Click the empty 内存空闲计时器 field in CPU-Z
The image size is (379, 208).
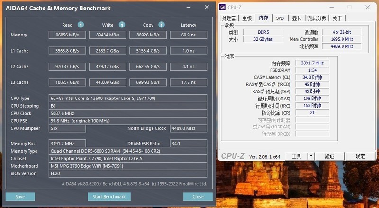tap(312, 120)
